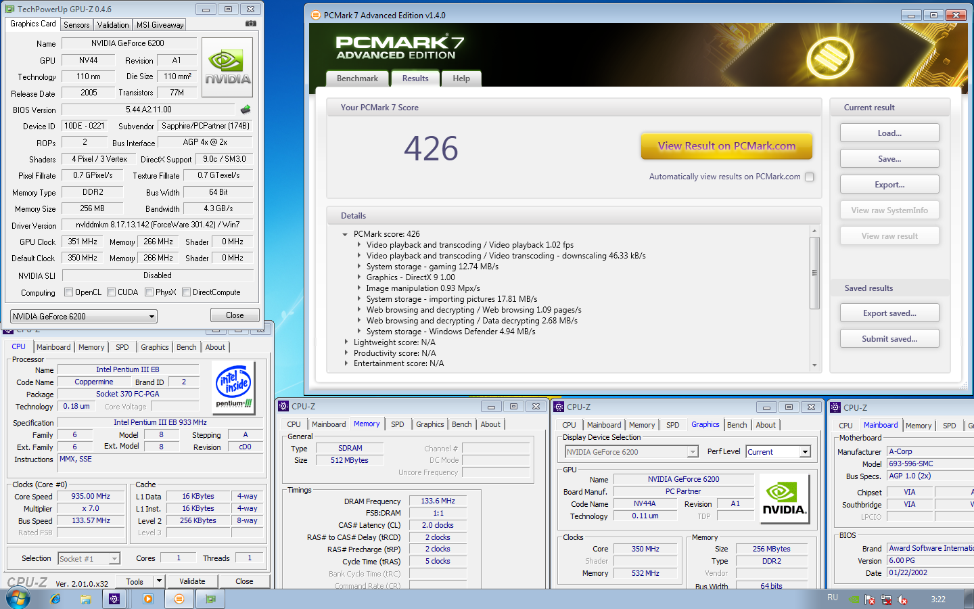Image resolution: width=974 pixels, height=609 pixels.
Task: Switch to PCMark 7 via its taskbar icon
Action: click(x=179, y=599)
